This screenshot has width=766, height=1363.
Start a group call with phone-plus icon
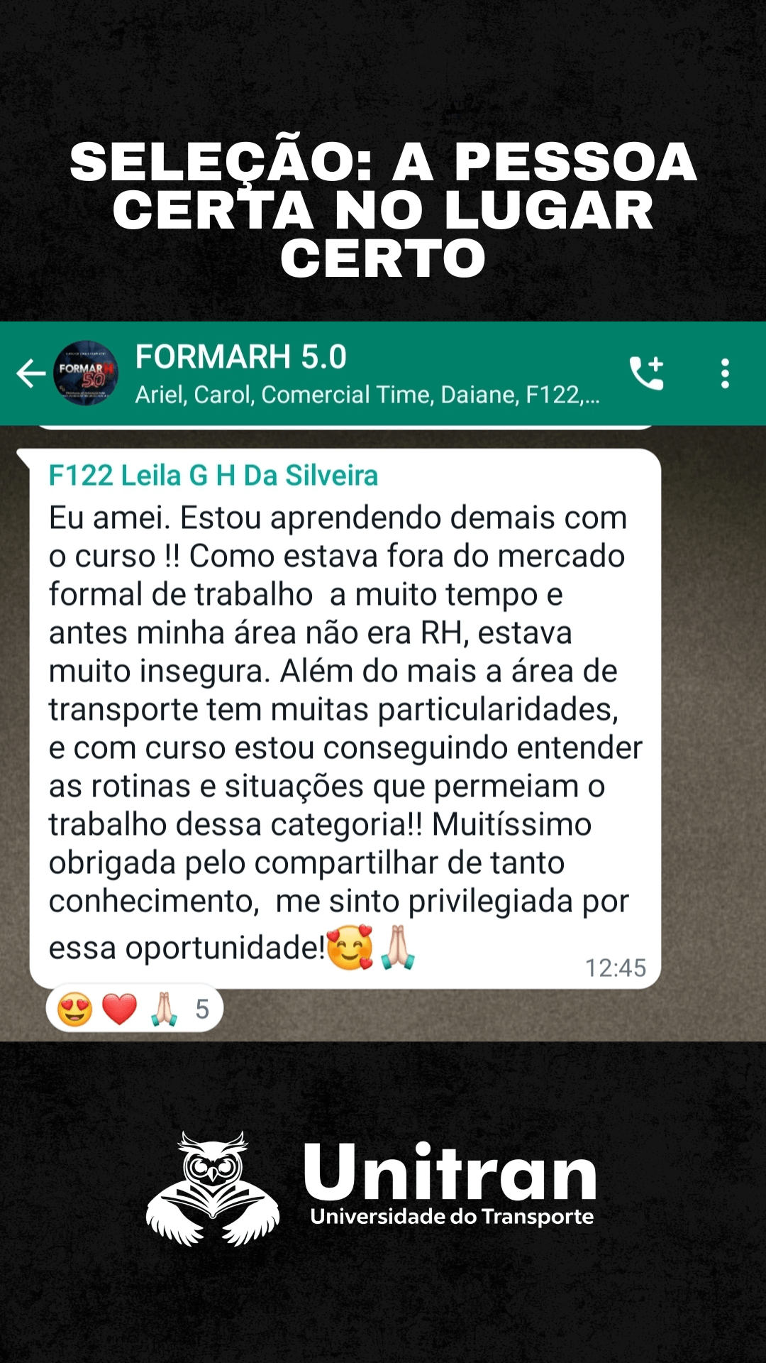[x=647, y=373]
